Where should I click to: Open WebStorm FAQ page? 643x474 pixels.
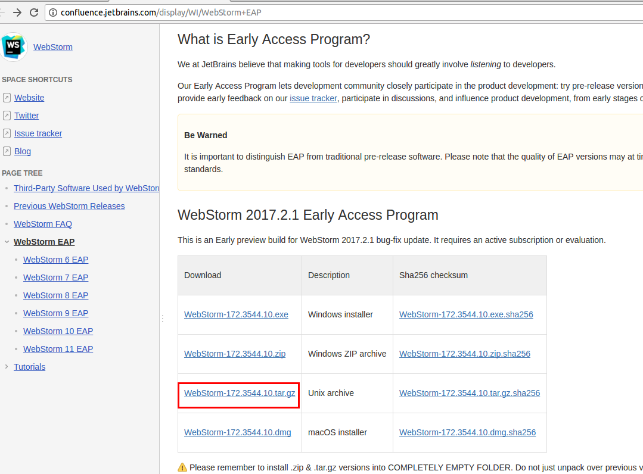tap(43, 224)
